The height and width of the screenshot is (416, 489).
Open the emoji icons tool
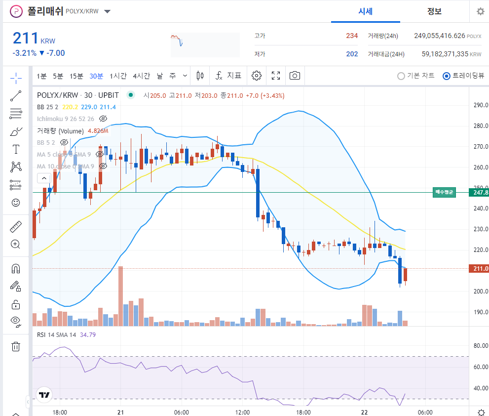(16, 203)
